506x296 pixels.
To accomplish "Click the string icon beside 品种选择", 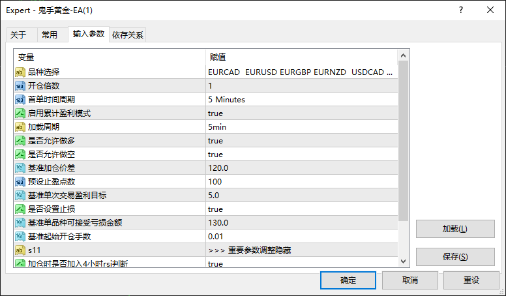I will (20, 72).
